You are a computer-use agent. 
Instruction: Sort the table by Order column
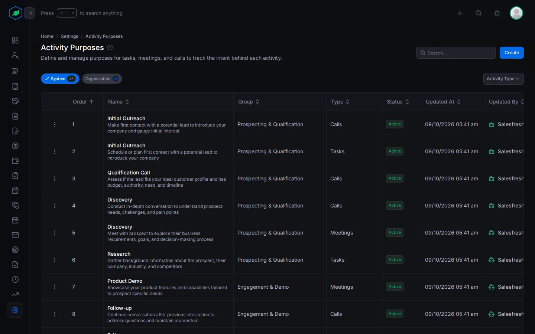click(x=83, y=102)
